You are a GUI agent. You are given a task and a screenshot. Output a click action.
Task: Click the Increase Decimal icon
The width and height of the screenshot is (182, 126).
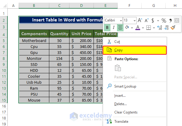click(x=159, y=28)
